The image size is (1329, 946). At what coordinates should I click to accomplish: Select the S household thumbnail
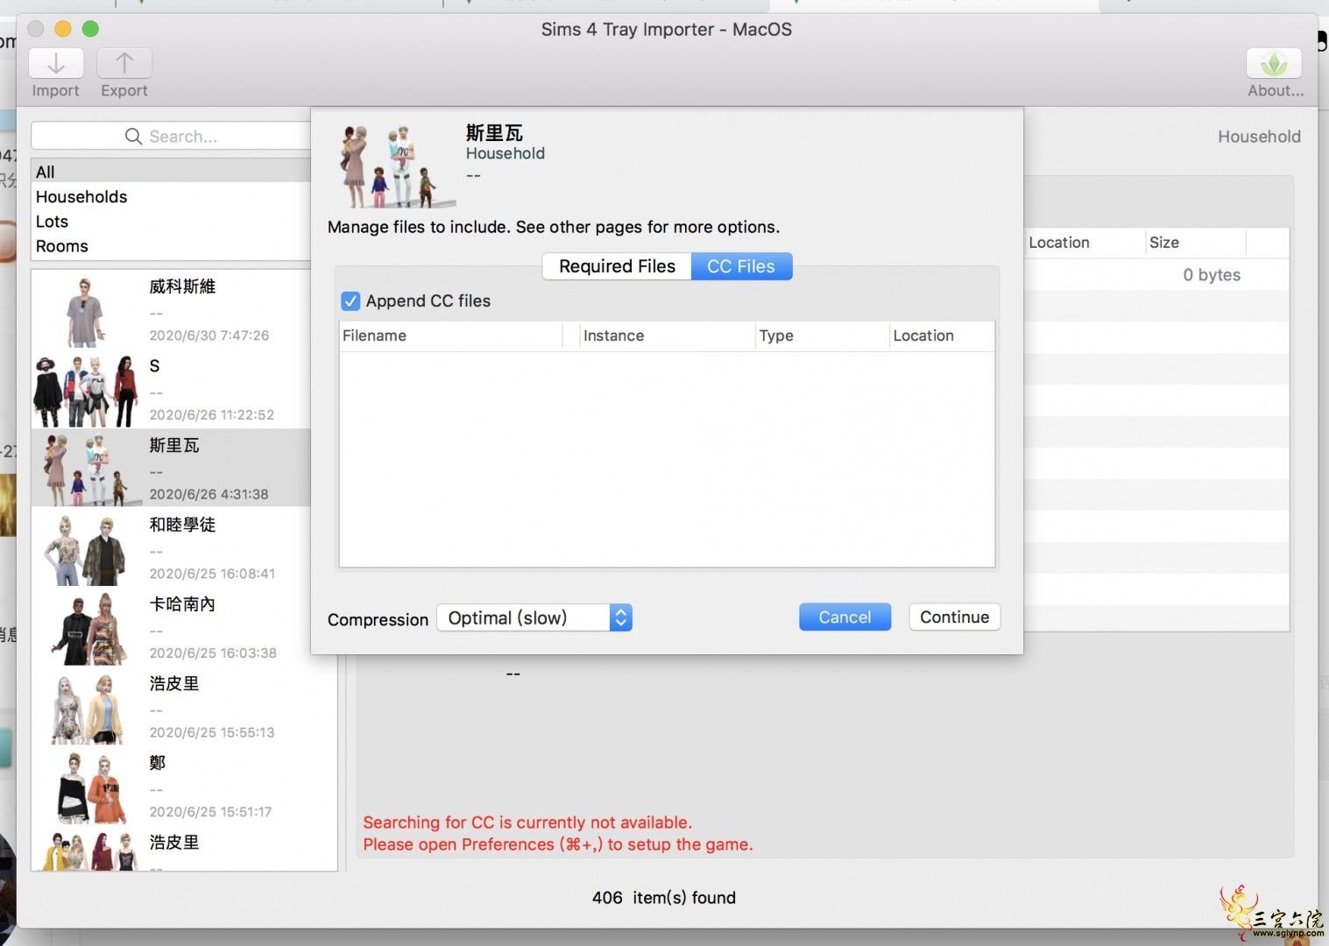86,391
